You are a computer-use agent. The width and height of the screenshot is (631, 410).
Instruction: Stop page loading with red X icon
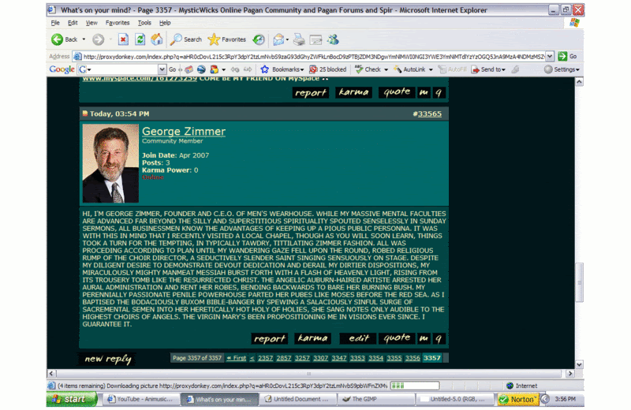tap(123, 39)
